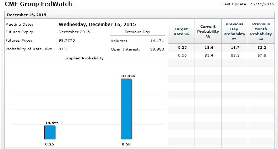Click the 83.3 previous day probability cell
The width and height of the screenshot is (278, 149).
click(234, 55)
